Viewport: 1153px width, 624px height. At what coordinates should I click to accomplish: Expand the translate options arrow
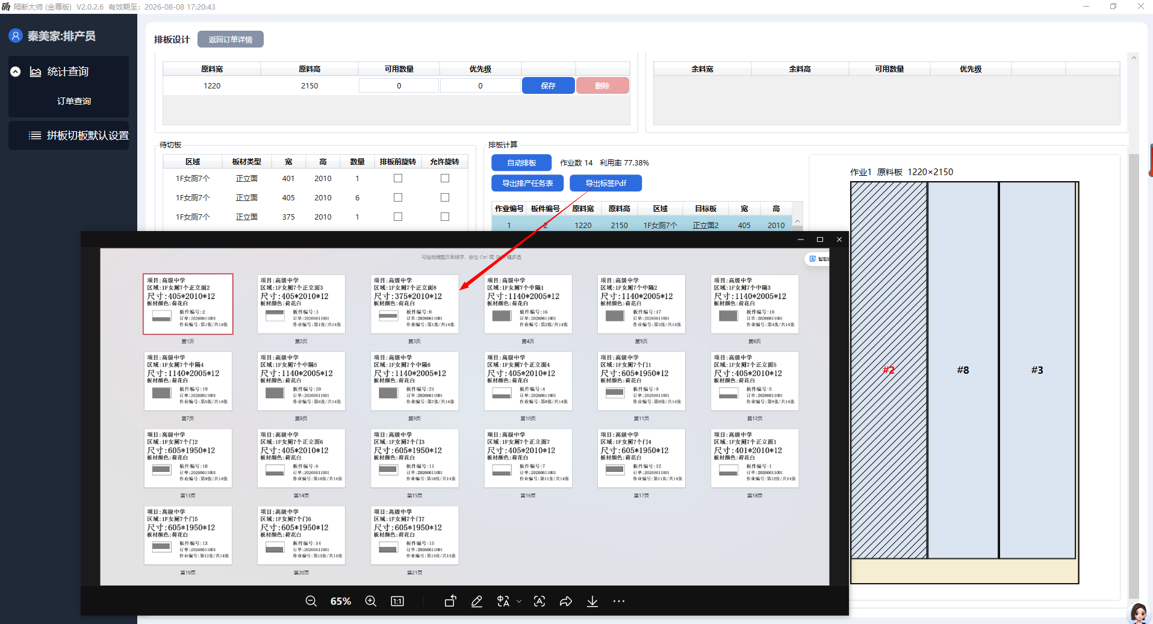[519, 601]
